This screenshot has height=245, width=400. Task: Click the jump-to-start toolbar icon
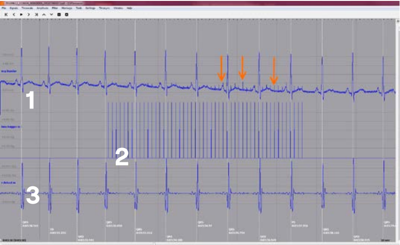[x=6, y=15]
